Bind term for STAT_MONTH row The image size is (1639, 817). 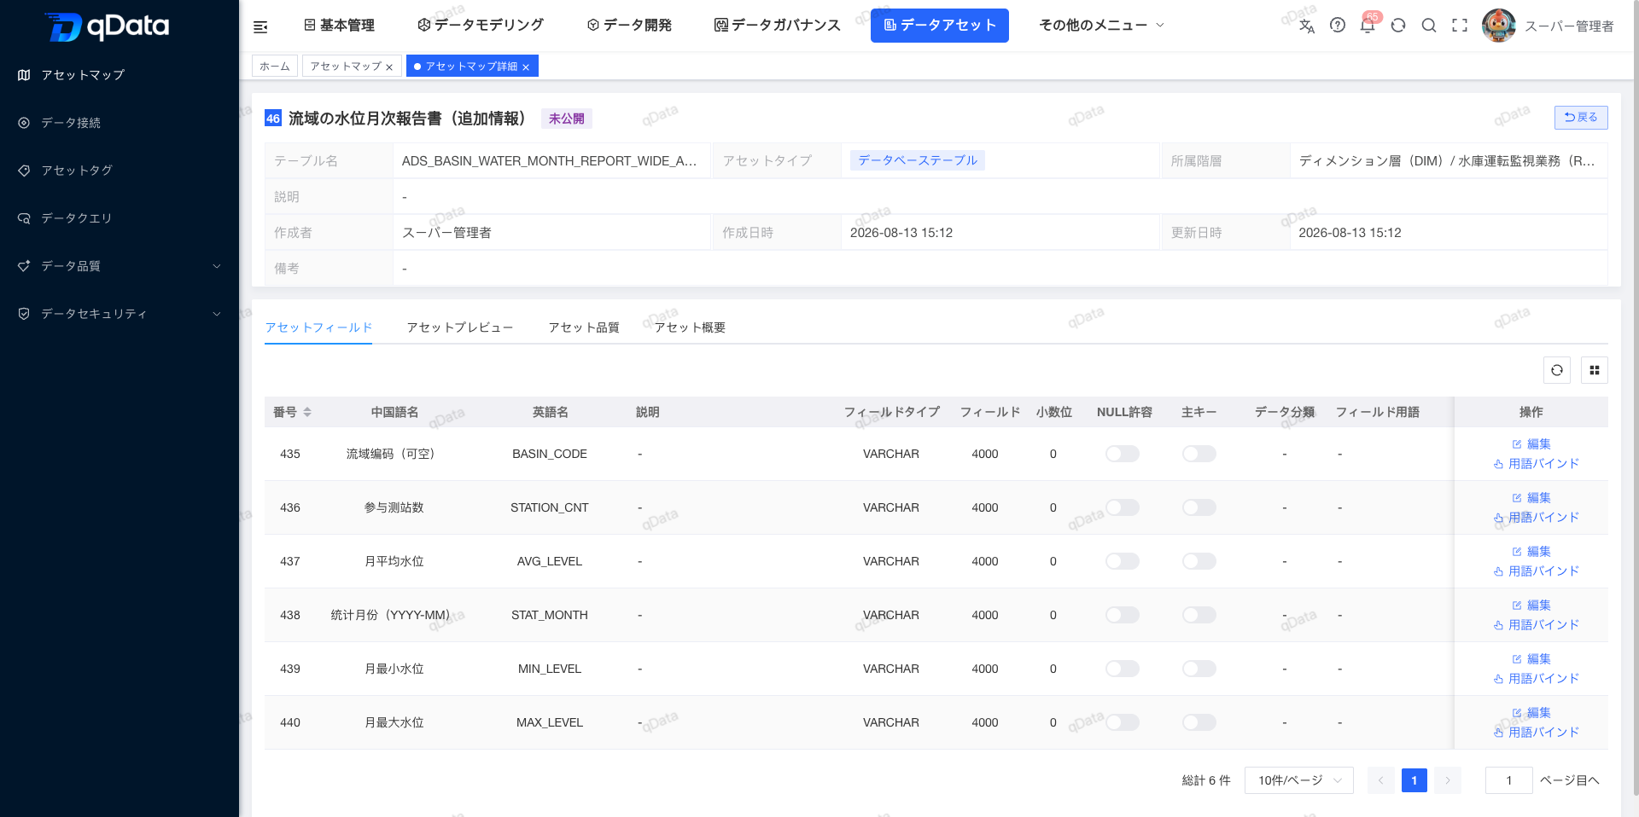click(x=1537, y=625)
